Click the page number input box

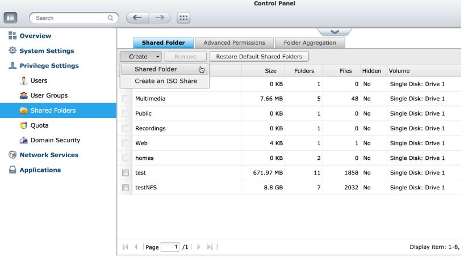pyautogui.click(x=170, y=247)
